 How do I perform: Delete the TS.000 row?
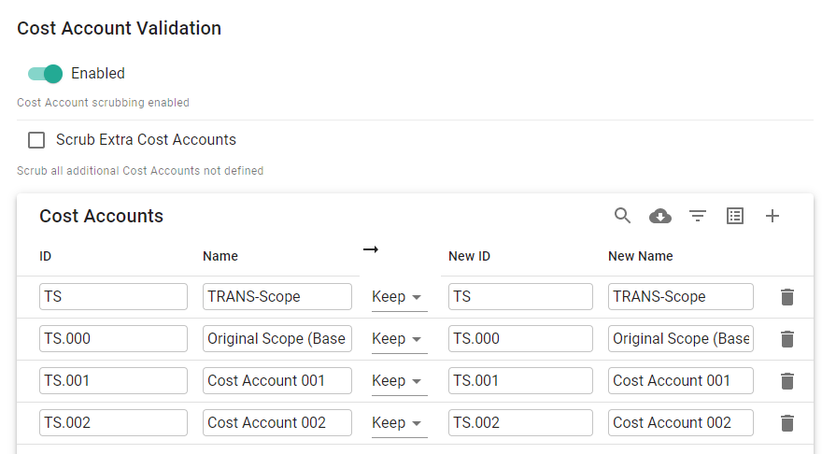787,339
